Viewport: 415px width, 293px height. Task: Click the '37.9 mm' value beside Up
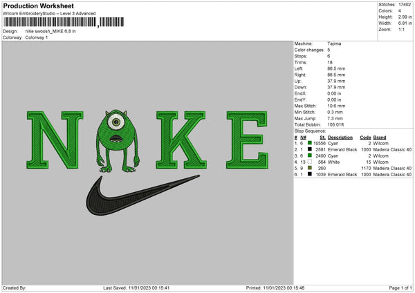336,81
